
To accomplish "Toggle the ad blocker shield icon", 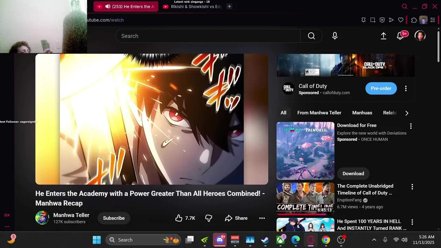I will 382,20.
